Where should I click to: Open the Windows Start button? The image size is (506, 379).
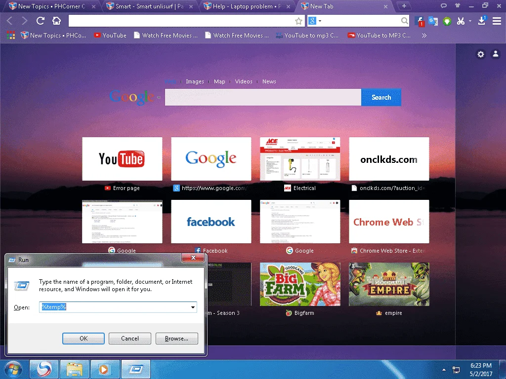[13, 369]
